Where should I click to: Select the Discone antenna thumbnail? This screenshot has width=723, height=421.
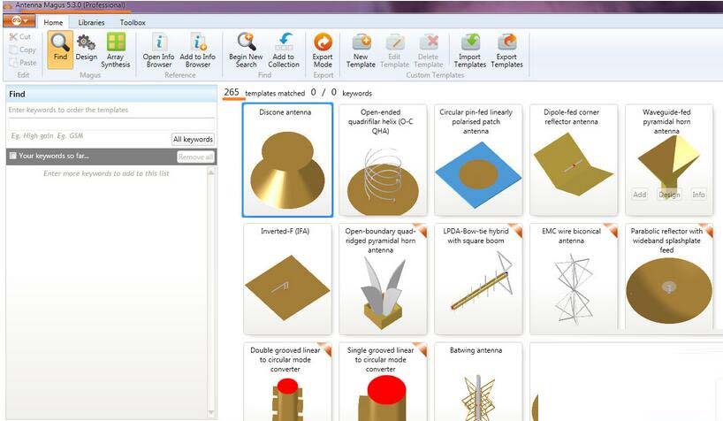[x=287, y=160]
